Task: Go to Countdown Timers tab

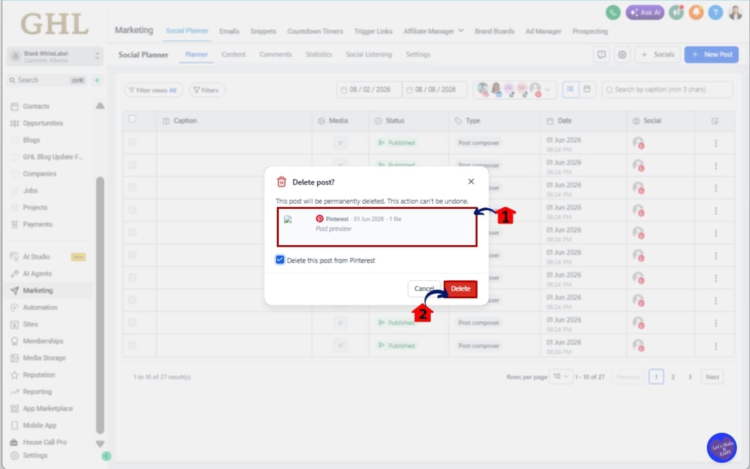Action: (x=316, y=31)
